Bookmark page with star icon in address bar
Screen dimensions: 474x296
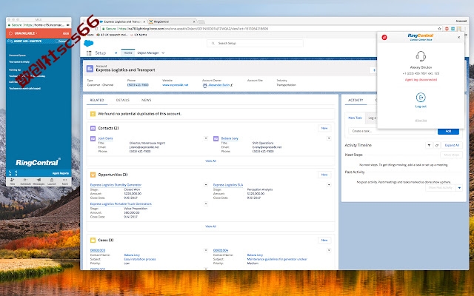click(439, 29)
